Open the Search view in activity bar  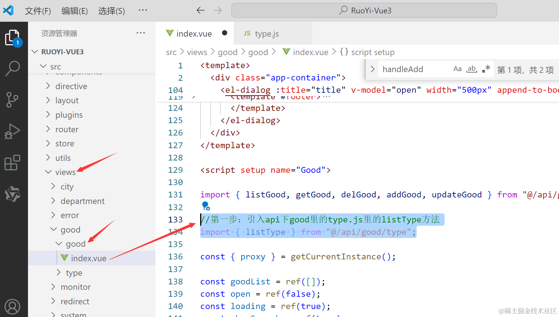click(13, 68)
